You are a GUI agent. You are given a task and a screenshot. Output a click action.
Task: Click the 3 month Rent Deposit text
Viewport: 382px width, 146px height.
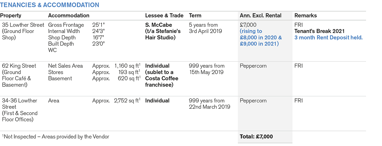(x=328, y=38)
